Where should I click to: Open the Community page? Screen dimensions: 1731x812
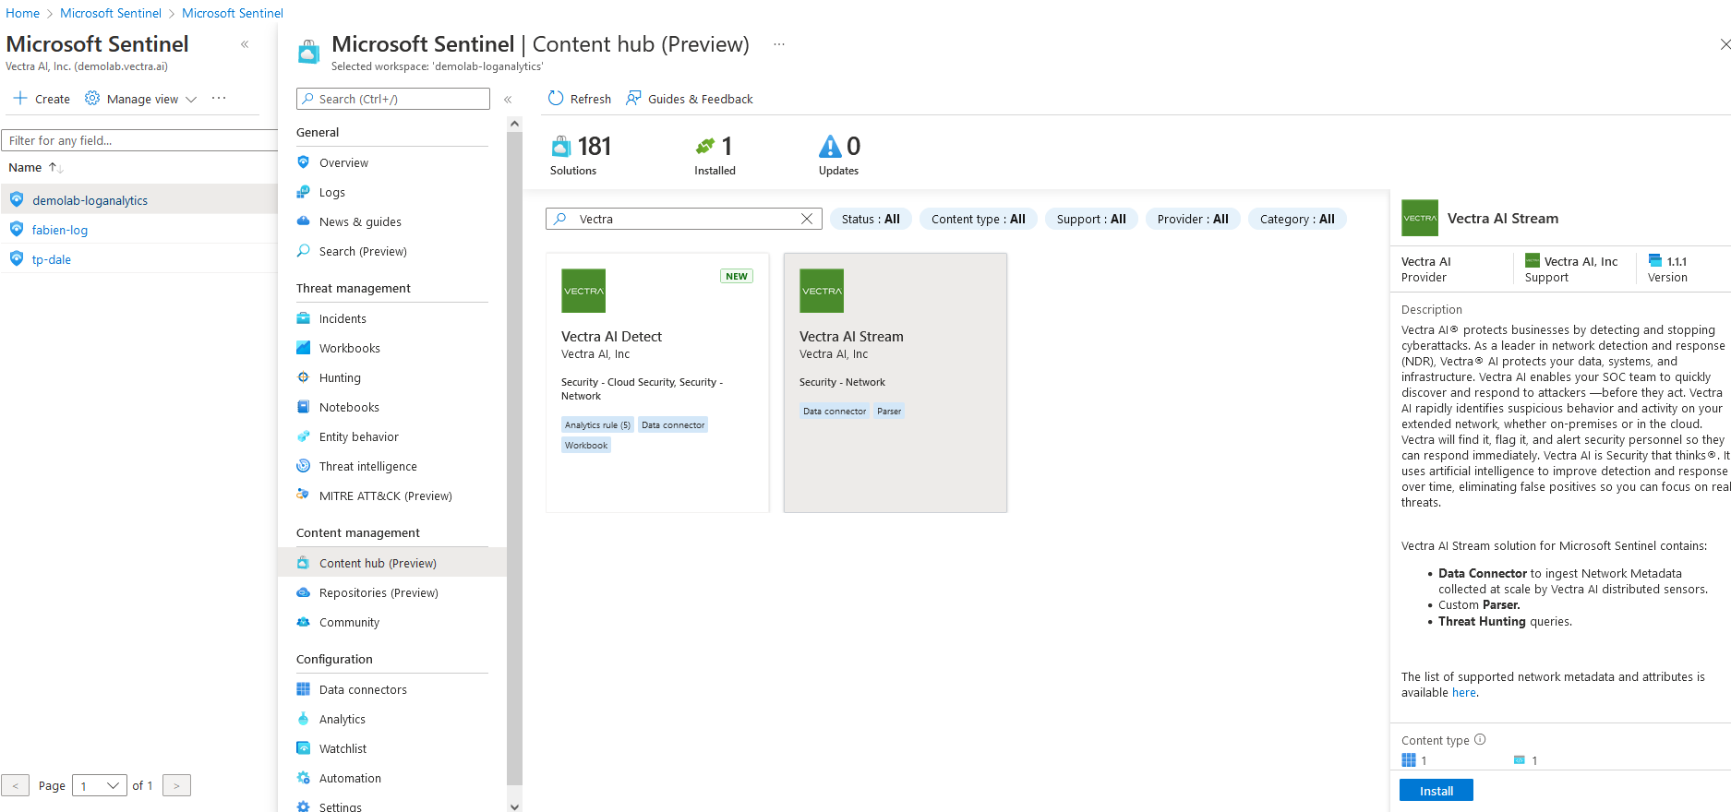click(x=349, y=622)
